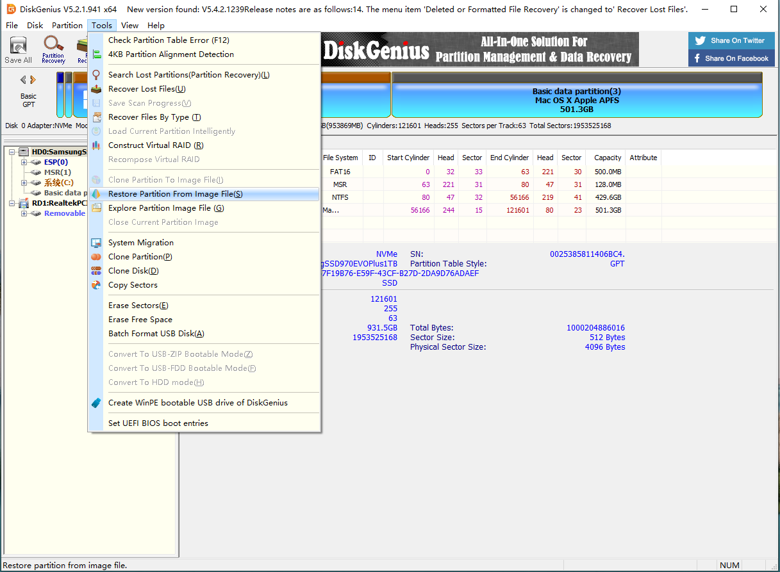
Task: Click the Capacity column header
Action: 608,158
